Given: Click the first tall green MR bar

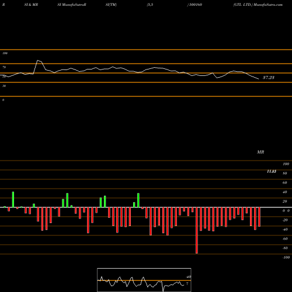Looking at the screenshot, I should tap(13, 200).
